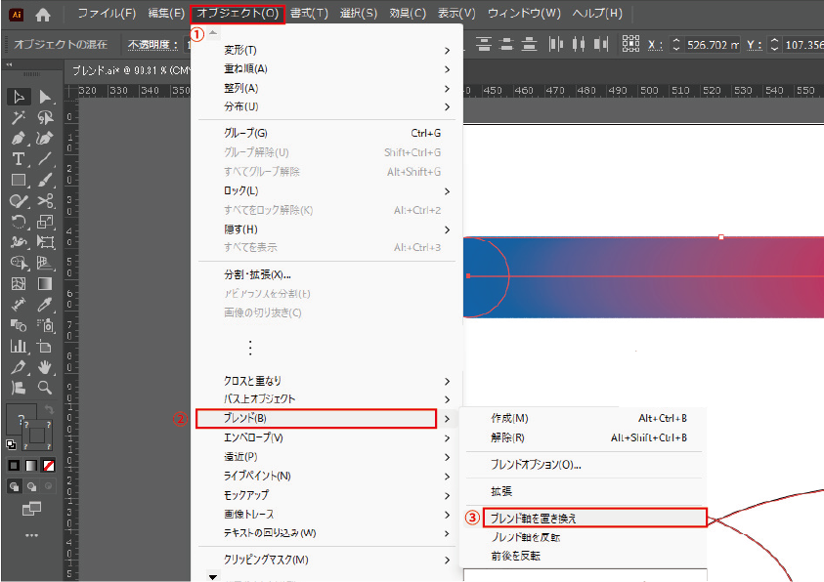This screenshot has width=824, height=582.
Task: Set paint to None (red slash box)
Action: (x=49, y=465)
